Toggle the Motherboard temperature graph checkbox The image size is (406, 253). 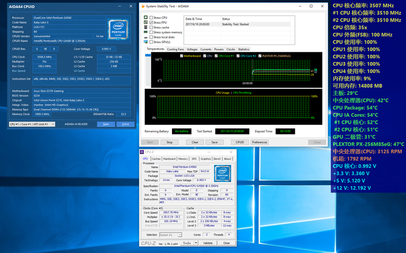coord(182,56)
